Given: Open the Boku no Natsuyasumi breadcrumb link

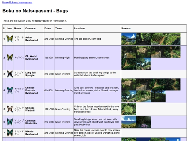Looking at the screenshot, I should pyautogui.click(x=21, y=2).
